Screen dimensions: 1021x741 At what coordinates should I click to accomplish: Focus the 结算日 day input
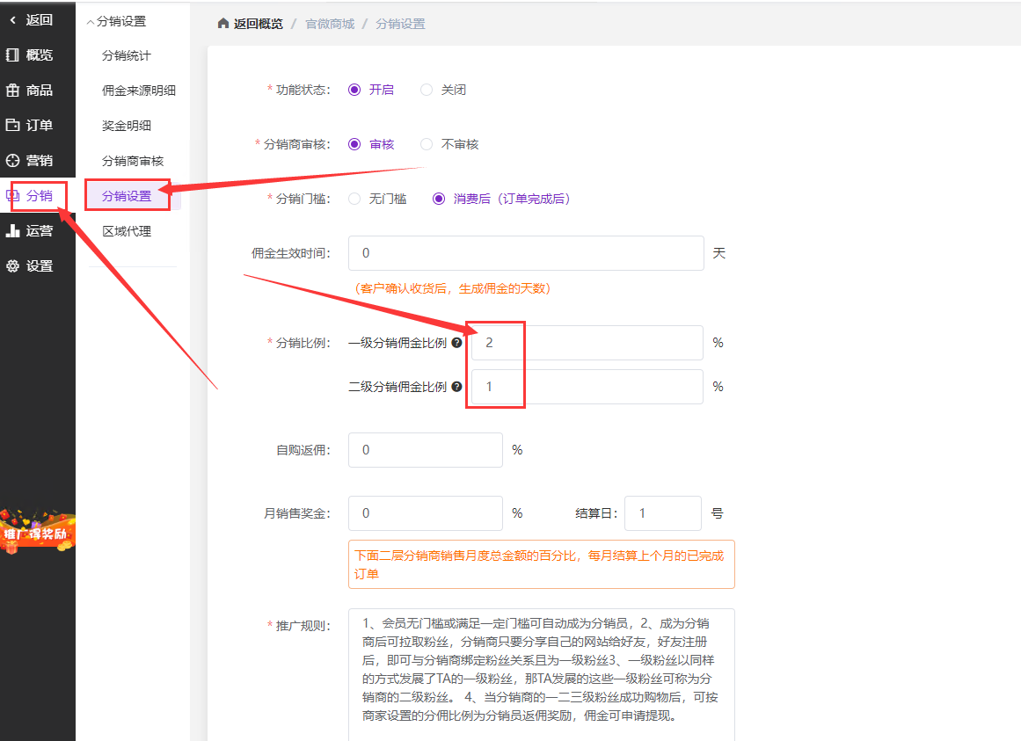point(663,513)
